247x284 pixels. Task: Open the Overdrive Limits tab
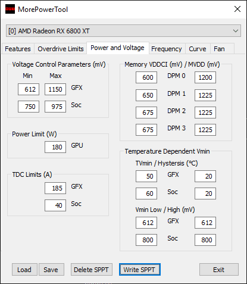pyautogui.click(x=61, y=49)
